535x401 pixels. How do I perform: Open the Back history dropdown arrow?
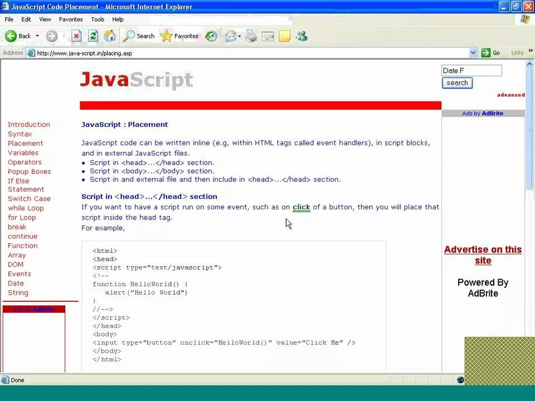pyautogui.click(x=37, y=36)
